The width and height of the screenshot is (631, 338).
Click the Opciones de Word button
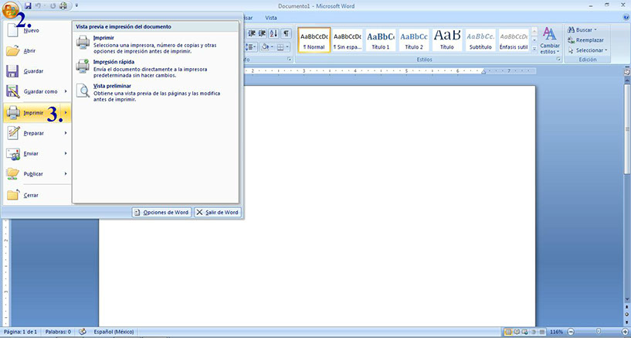(161, 212)
